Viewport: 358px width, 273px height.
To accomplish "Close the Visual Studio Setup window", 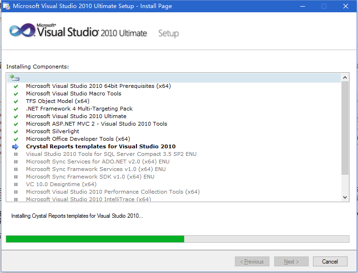I will 346,6.
